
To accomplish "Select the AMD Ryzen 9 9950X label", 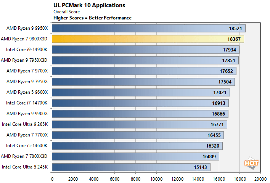I will coord(27,28).
